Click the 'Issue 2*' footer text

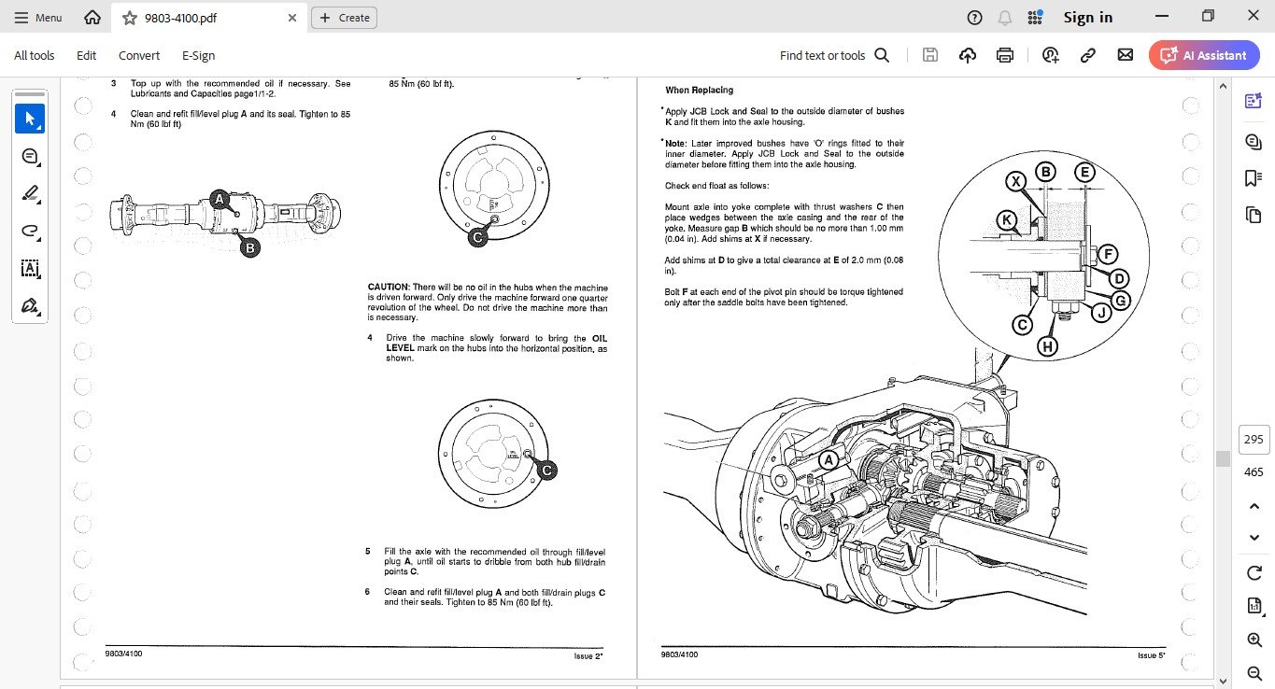[588, 656]
